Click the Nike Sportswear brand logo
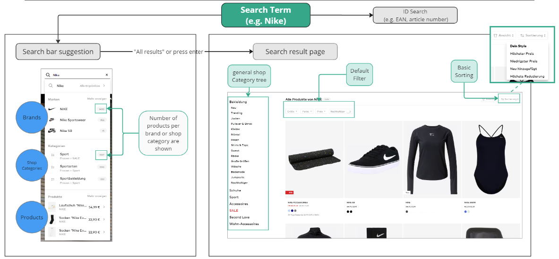559x259 pixels. tap(52, 120)
